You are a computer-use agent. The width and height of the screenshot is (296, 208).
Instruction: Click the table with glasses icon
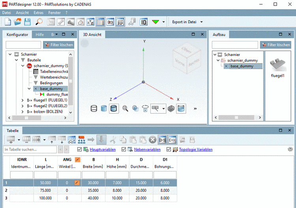pyautogui.click(x=72, y=140)
